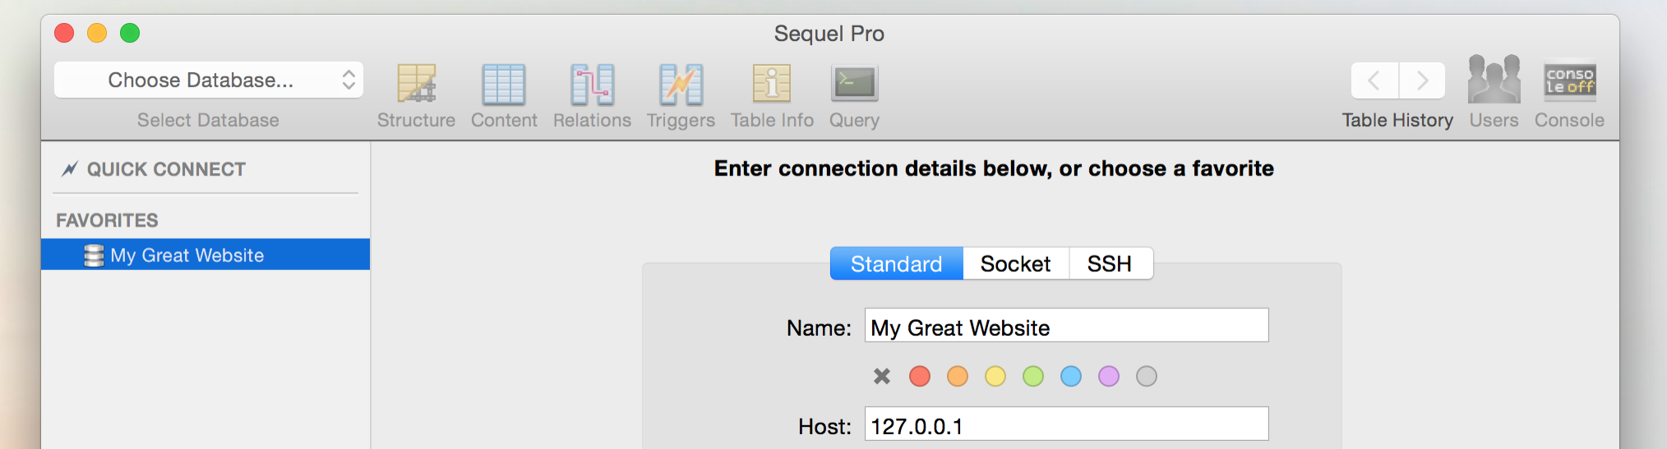Open the Users management icon

tap(1494, 79)
